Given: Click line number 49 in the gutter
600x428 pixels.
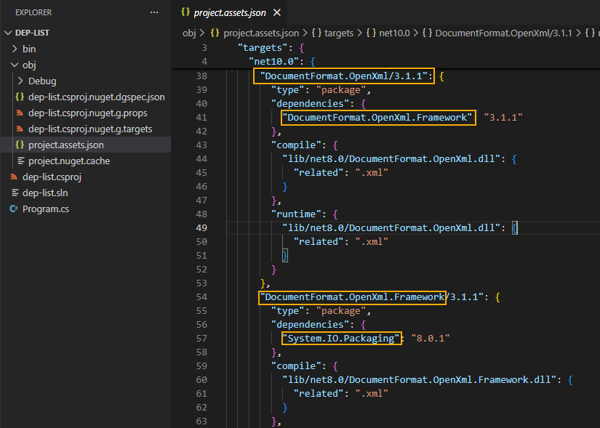Looking at the screenshot, I should [x=201, y=227].
